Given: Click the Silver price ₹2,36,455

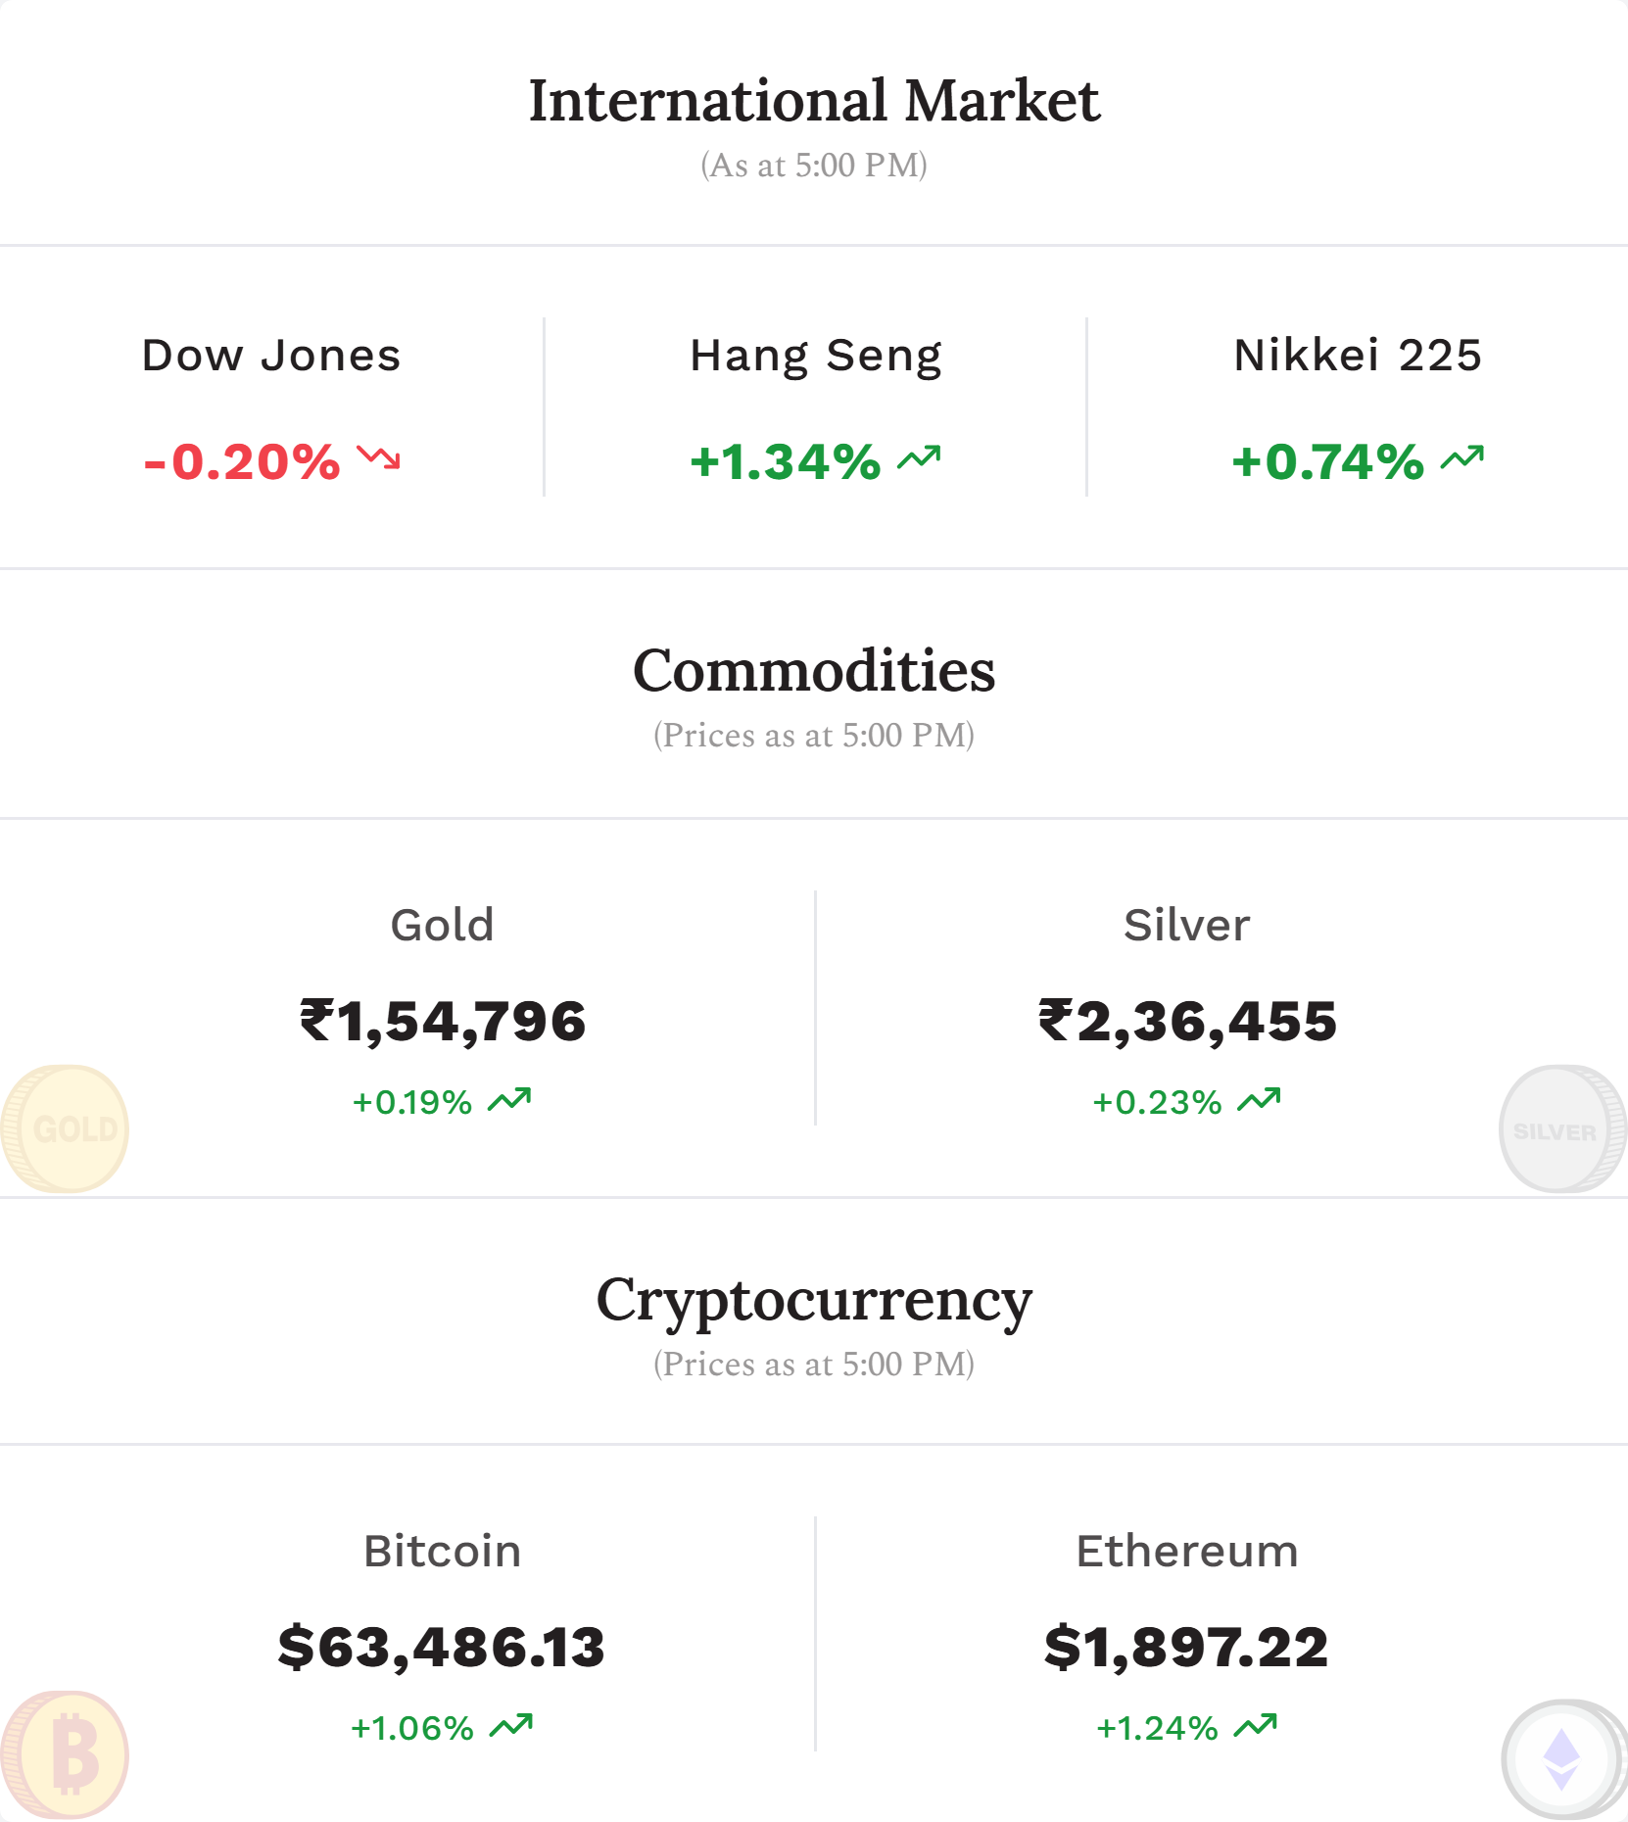Looking at the screenshot, I should [1187, 1022].
